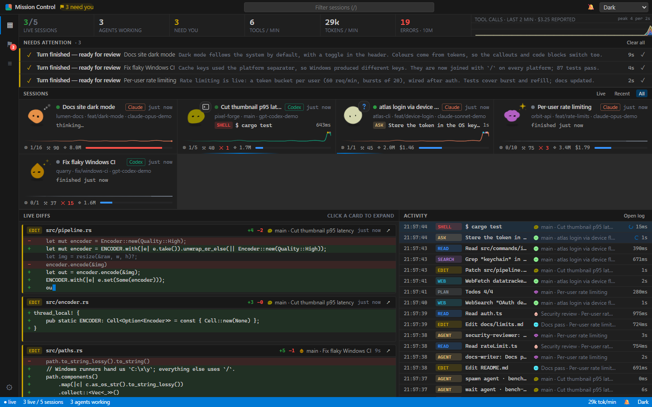Focus the Filter sessions search field
Image resolution: width=652 pixels, height=407 pixels.
(x=339, y=7)
